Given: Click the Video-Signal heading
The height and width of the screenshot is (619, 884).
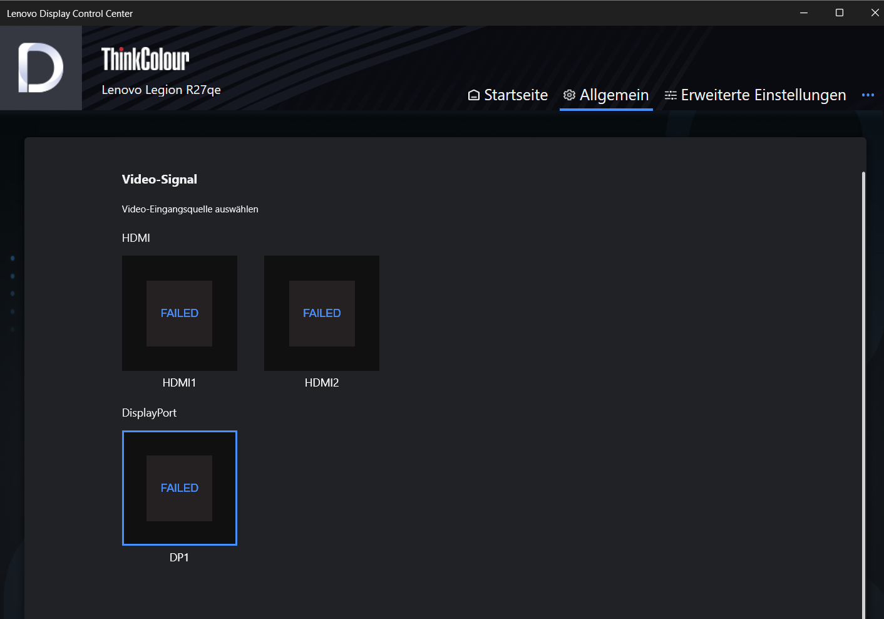Looking at the screenshot, I should pyautogui.click(x=160, y=179).
